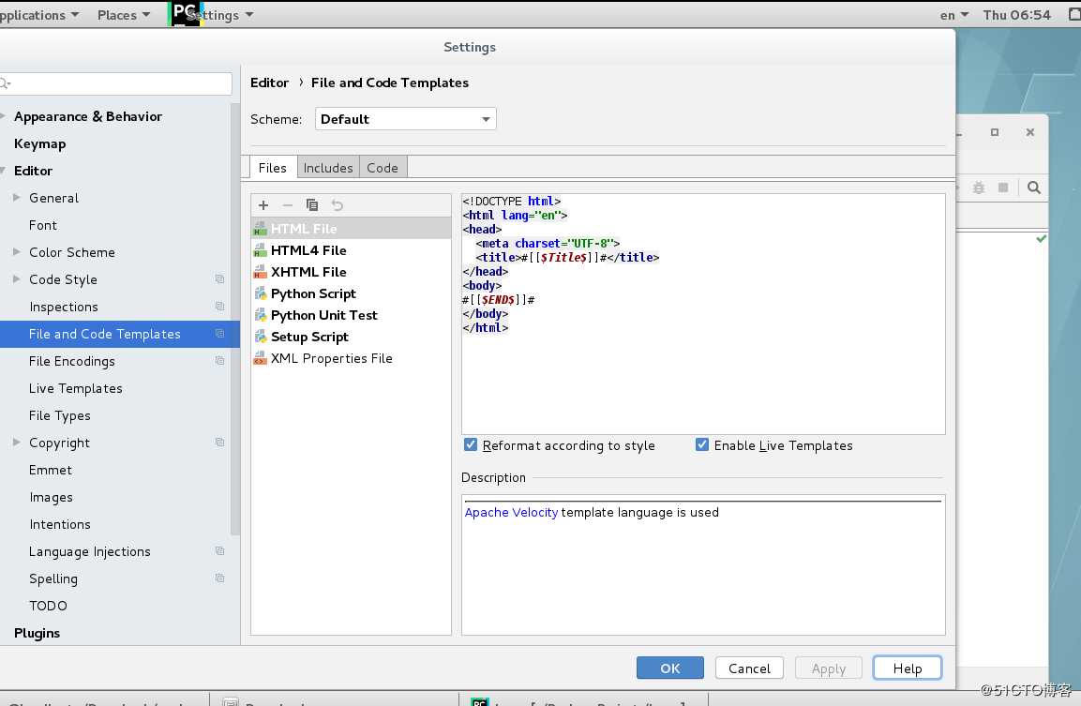Switch to the Files tab
This screenshot has height=706, width=1081.
tap(272, 168)
